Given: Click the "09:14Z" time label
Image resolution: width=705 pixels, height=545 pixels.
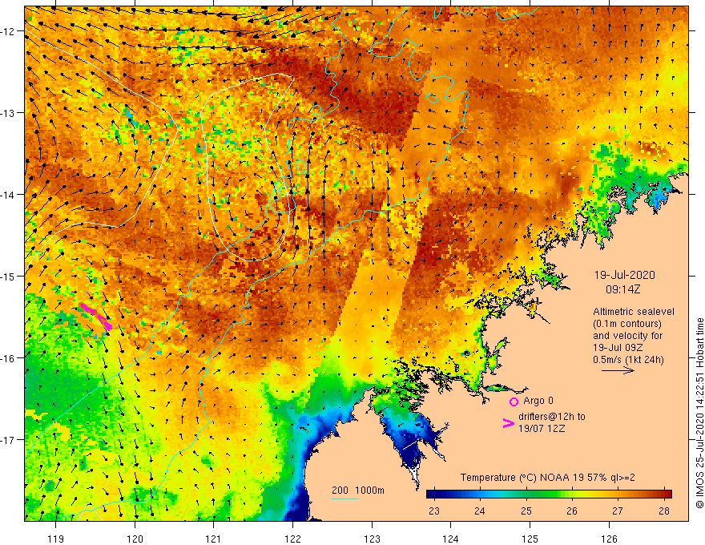Looking at the screenshot, I should click(x=622, y=289).
